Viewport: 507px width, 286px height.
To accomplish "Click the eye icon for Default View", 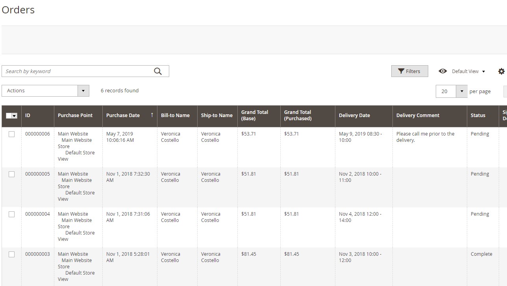I will (x=443, y=71).
